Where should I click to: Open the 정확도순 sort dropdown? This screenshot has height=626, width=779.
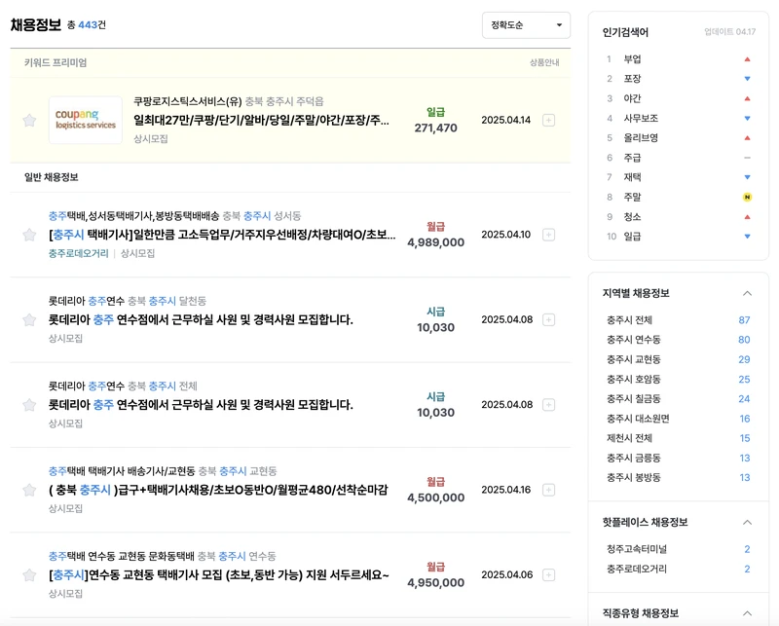pyautogui.click(x=525, y=25)
